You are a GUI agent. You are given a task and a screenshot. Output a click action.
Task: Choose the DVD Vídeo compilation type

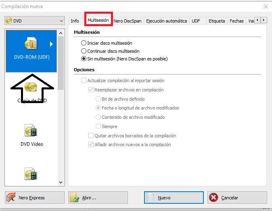31,135
